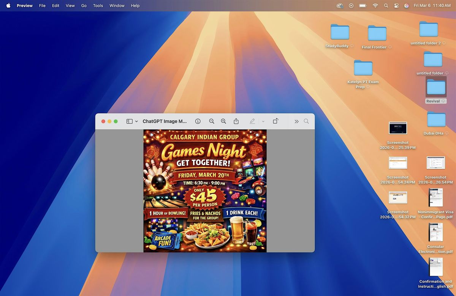Viewport: 456px width, 296px height.
Task: Click the Inspector info icon in Preview
Action: (x=198, y=121)
